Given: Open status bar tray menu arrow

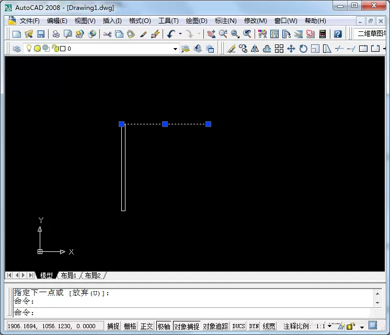Looking at the screenshot, I should click(362, 327).
